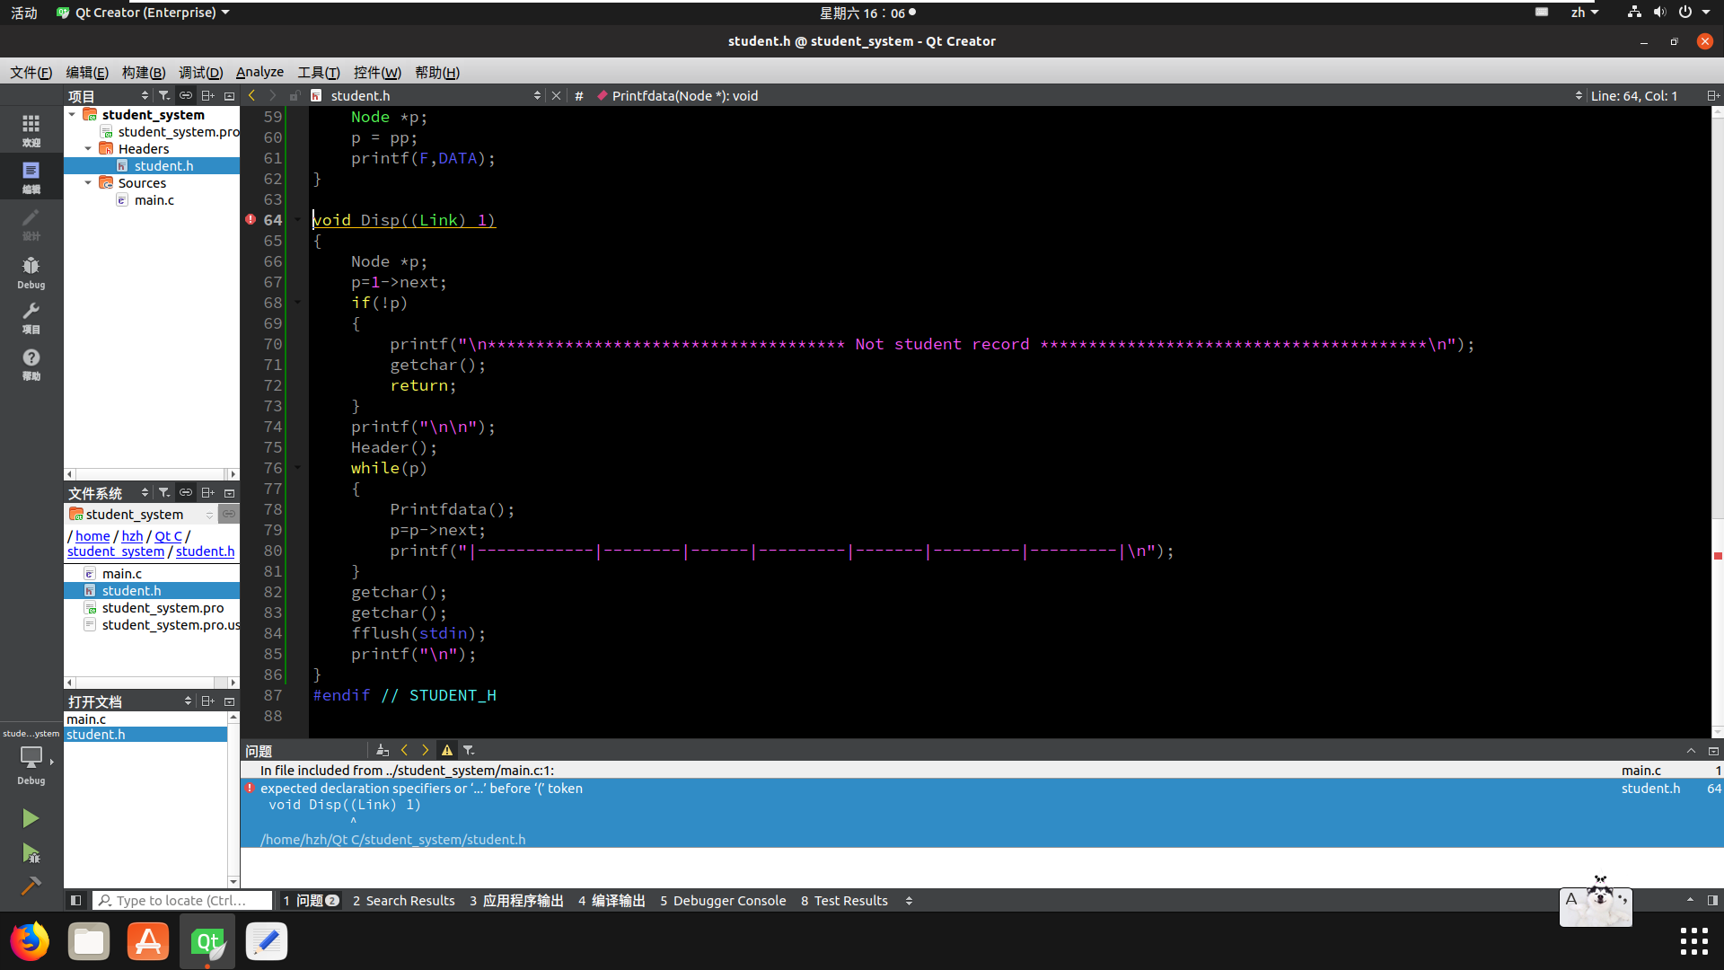Go to previous issue in Issues pane
Image resolution: width=1724 pixels, height=970 pixels.
coord(404,750)
